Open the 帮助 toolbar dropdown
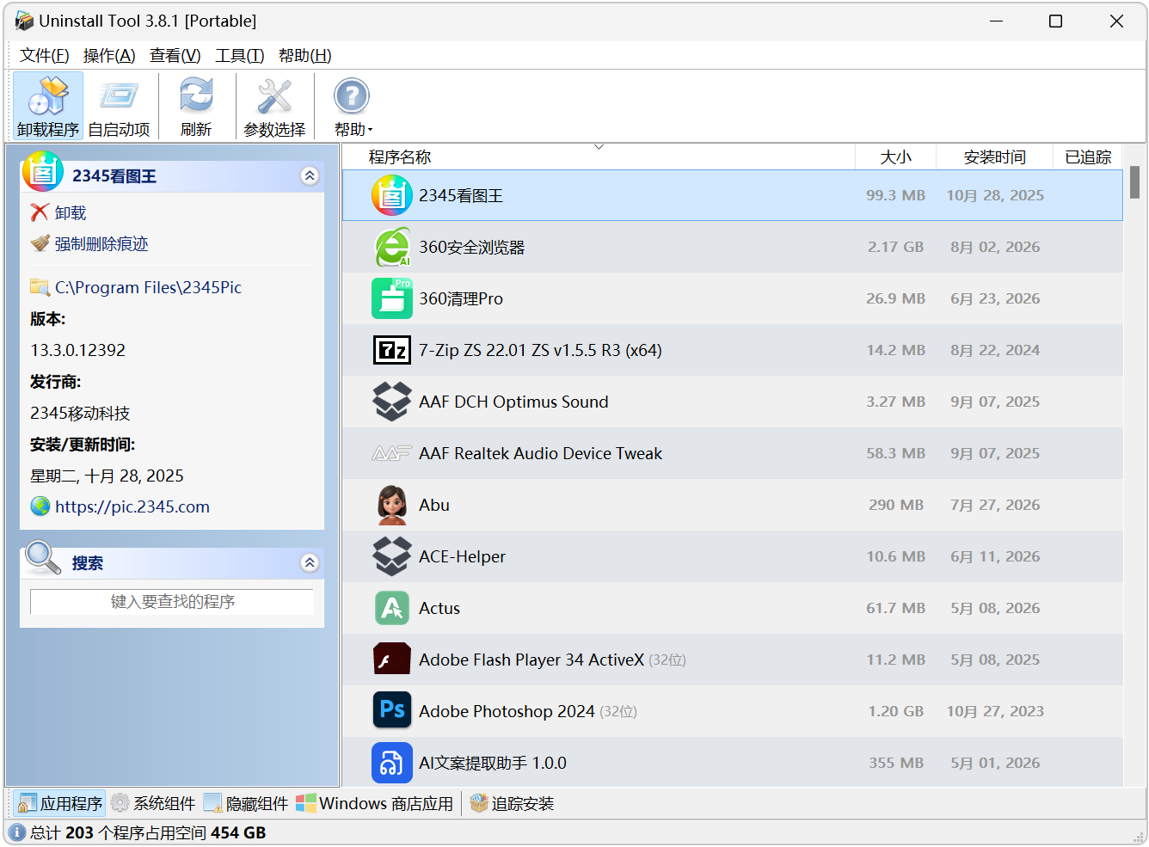Image resolution: width=1149 pixels, height=847 pixels. click(x=353, y=107)
